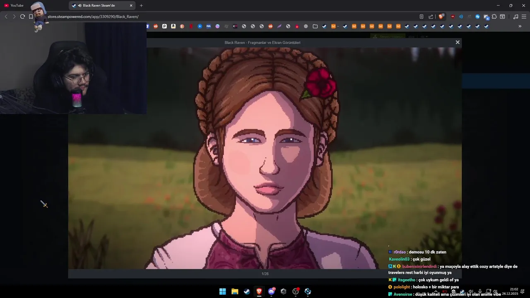Switch to the YouTube browser tab
Screen dimensions: 530x298
14,5
